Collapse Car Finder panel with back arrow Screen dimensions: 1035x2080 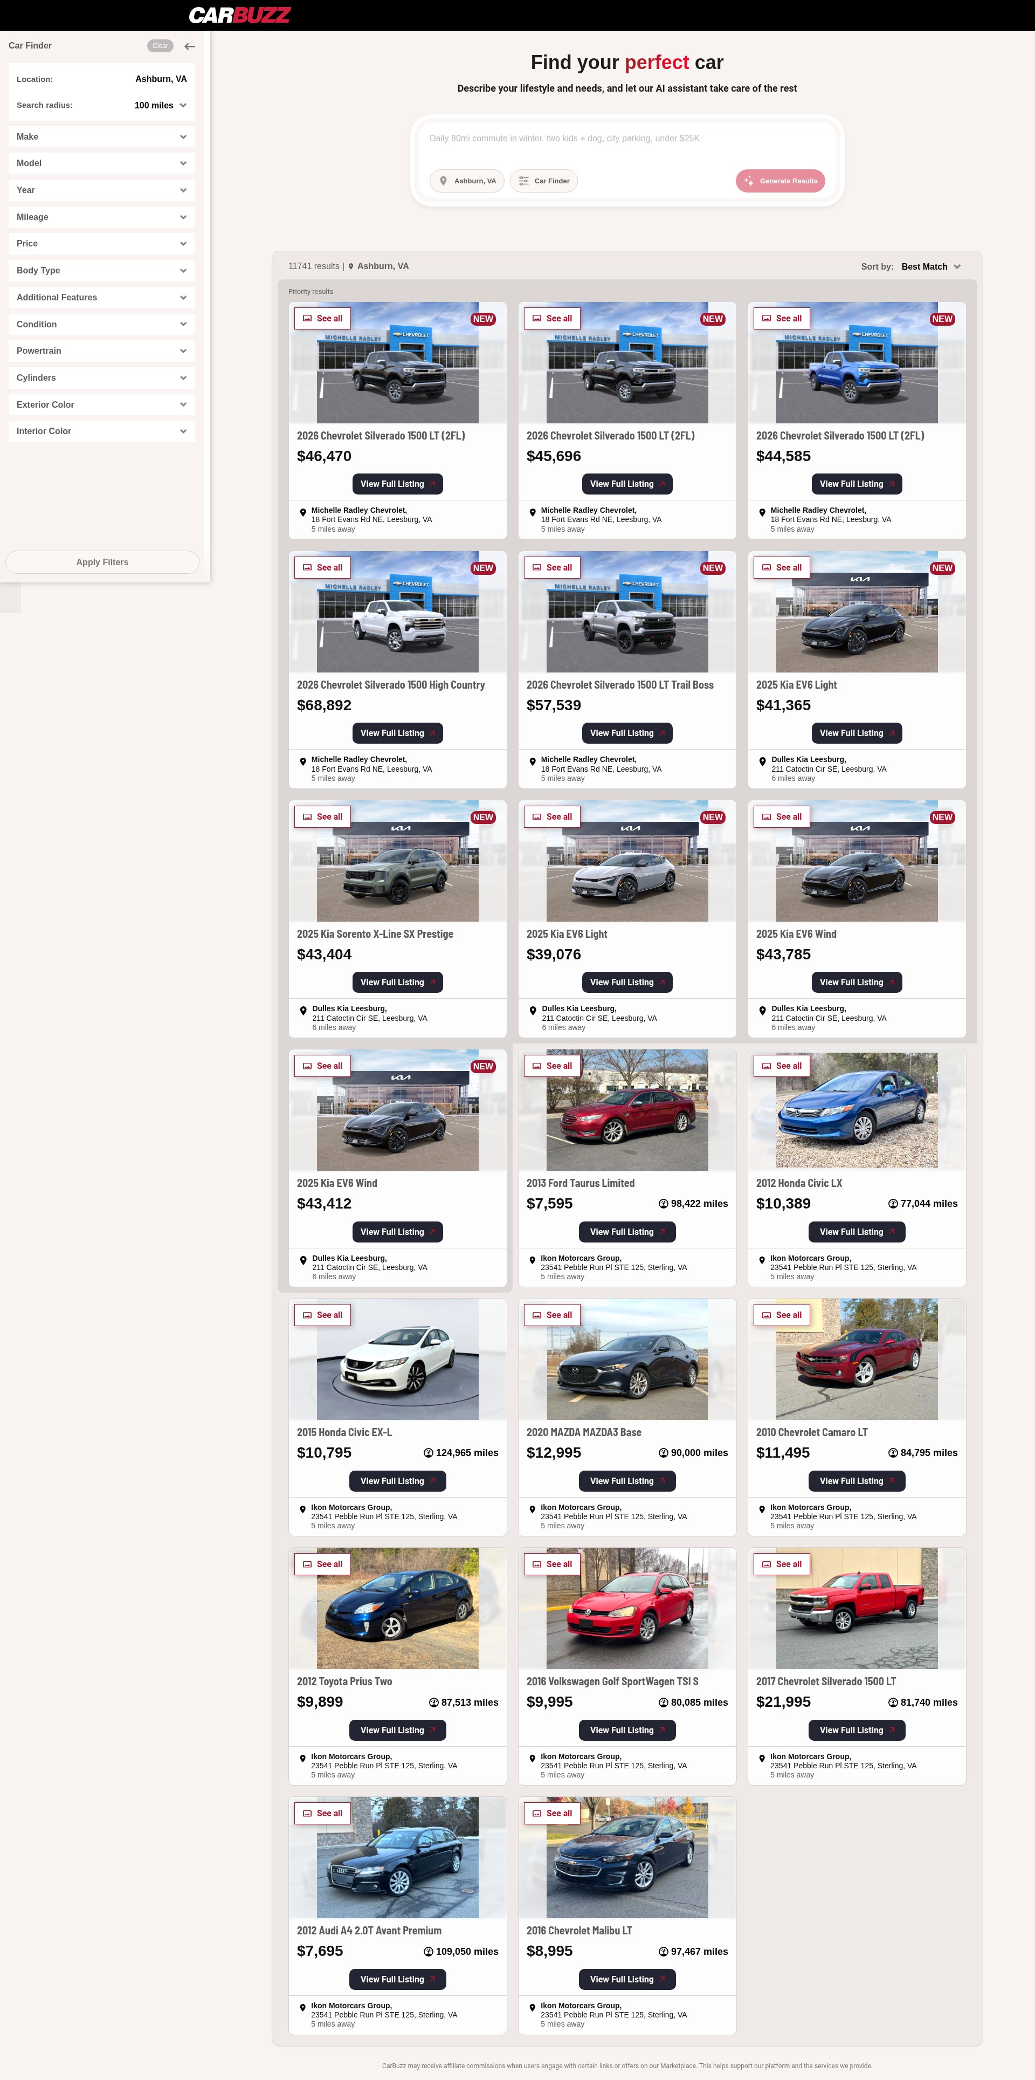190,46
